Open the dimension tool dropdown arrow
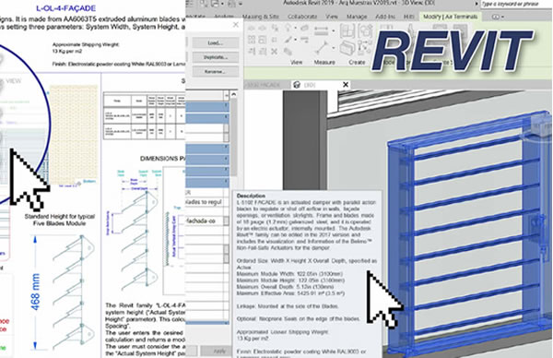This screenshot has width=553, height=358. 334,31
